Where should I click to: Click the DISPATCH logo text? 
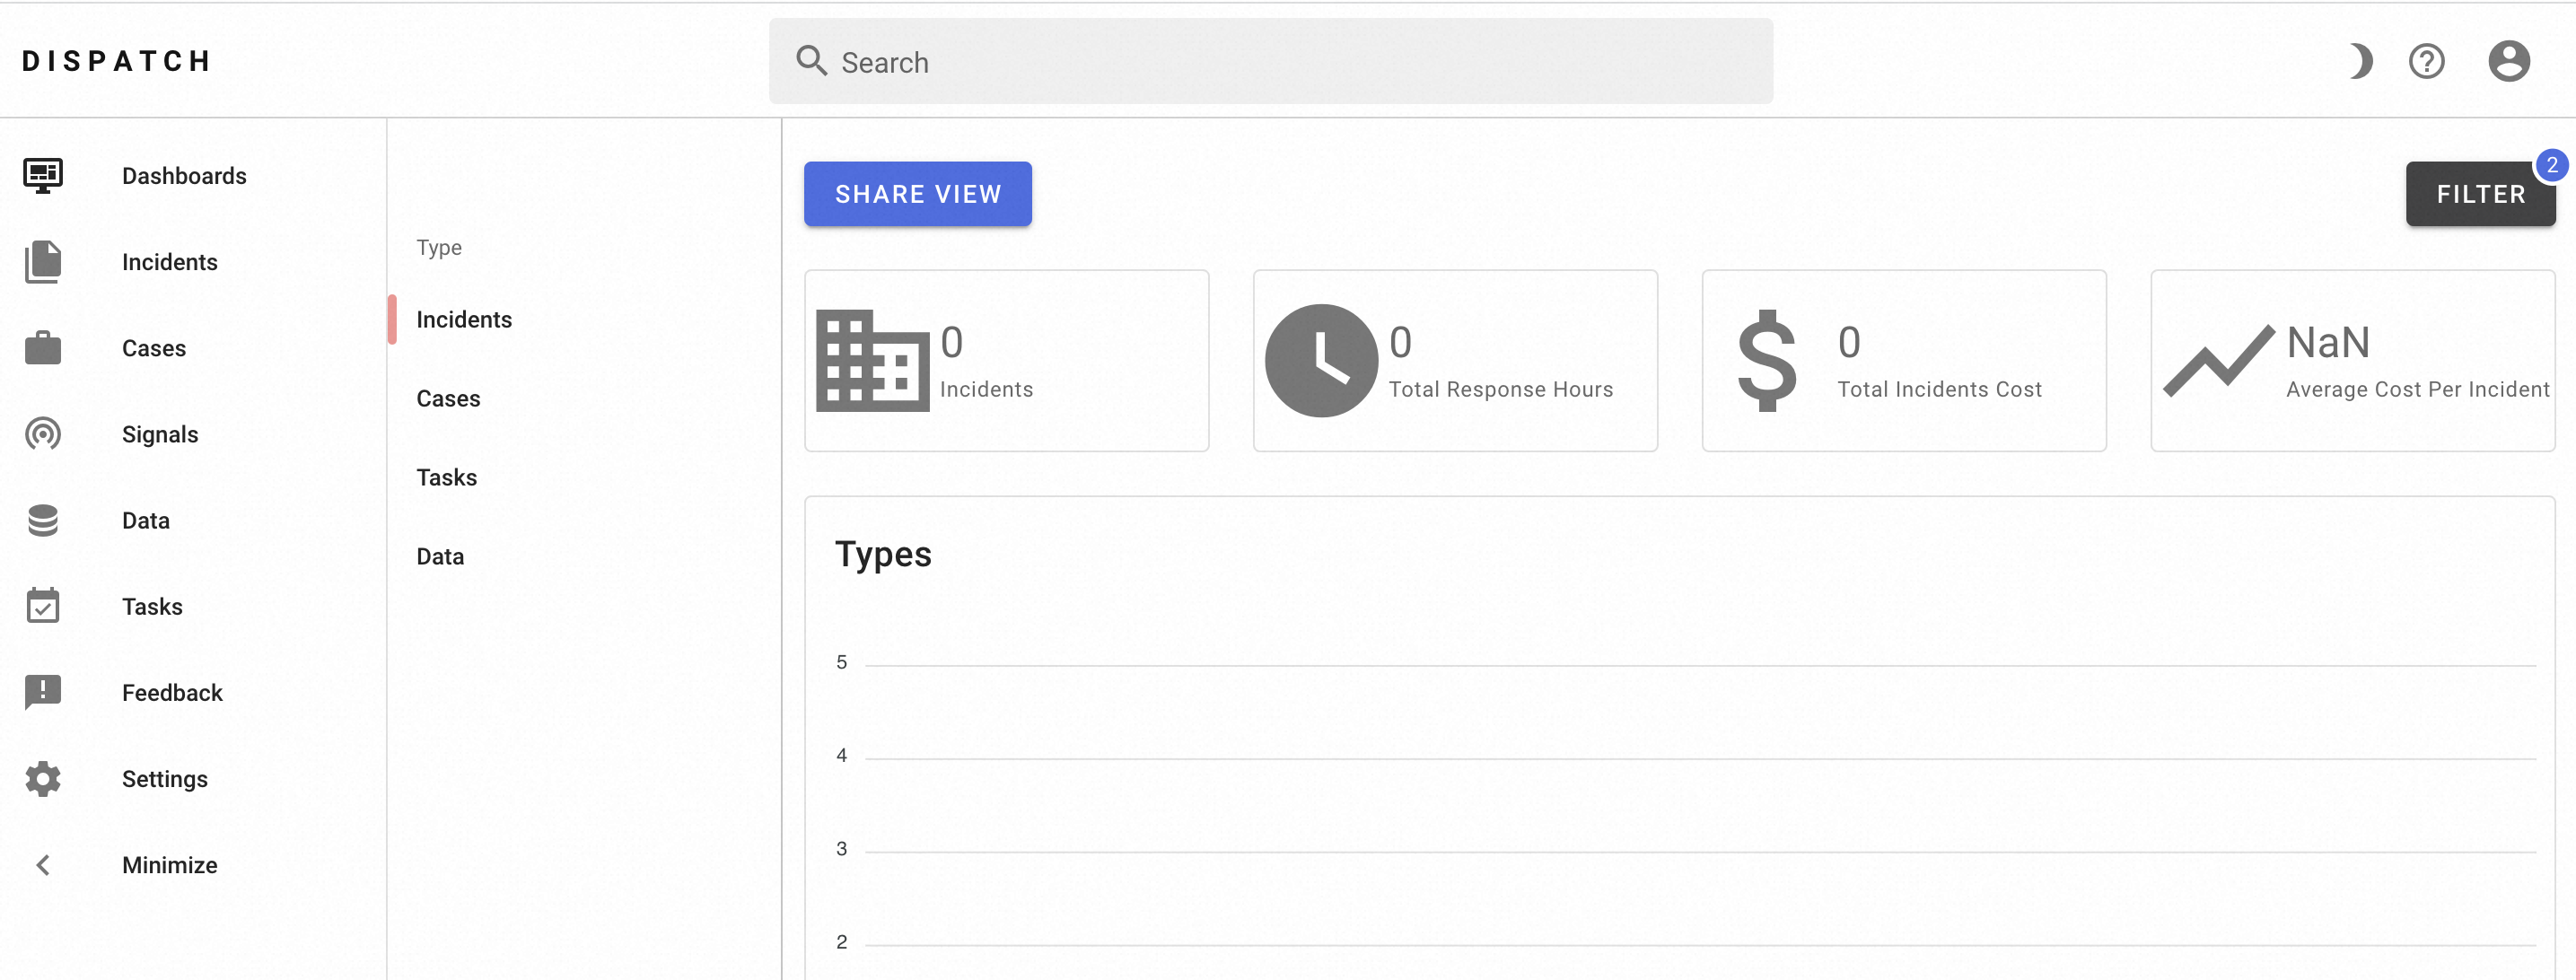pos(117,61)
